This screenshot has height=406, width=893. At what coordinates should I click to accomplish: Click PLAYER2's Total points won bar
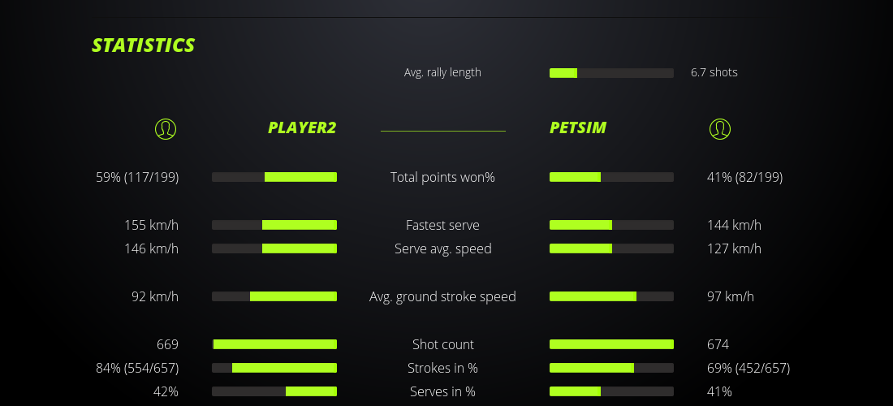point(274,177)
